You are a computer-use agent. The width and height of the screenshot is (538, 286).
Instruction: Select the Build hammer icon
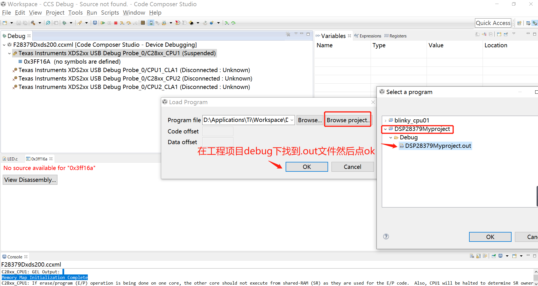tap(33, 23)
